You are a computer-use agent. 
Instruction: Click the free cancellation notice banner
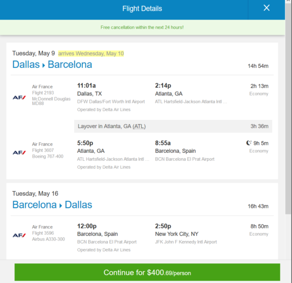click(x=142, y=28)
